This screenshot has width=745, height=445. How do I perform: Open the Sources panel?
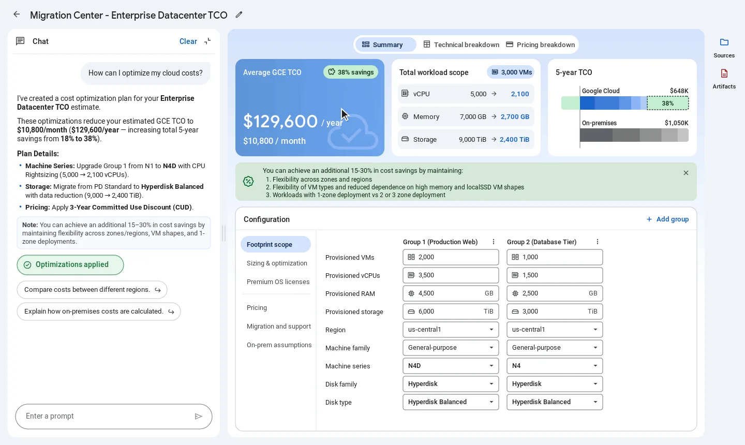[x=724, y=47]
